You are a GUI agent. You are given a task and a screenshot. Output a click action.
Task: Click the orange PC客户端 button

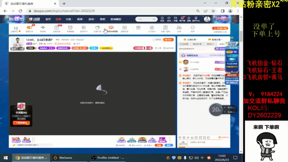[x=220, y=28]
